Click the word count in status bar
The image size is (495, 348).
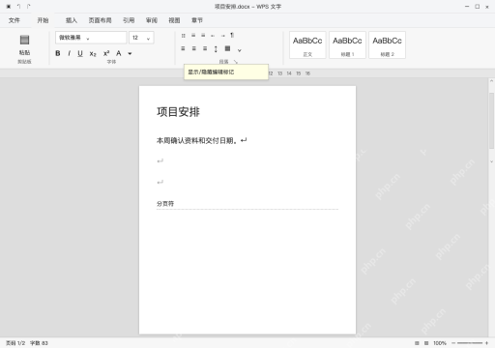point(39,343)
